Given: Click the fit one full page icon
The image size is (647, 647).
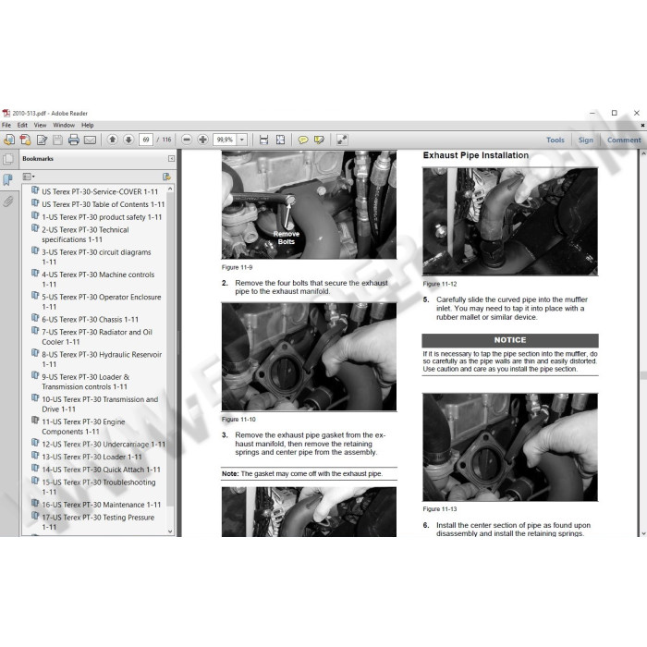Looking at the screenshot, I should point(281,140).
